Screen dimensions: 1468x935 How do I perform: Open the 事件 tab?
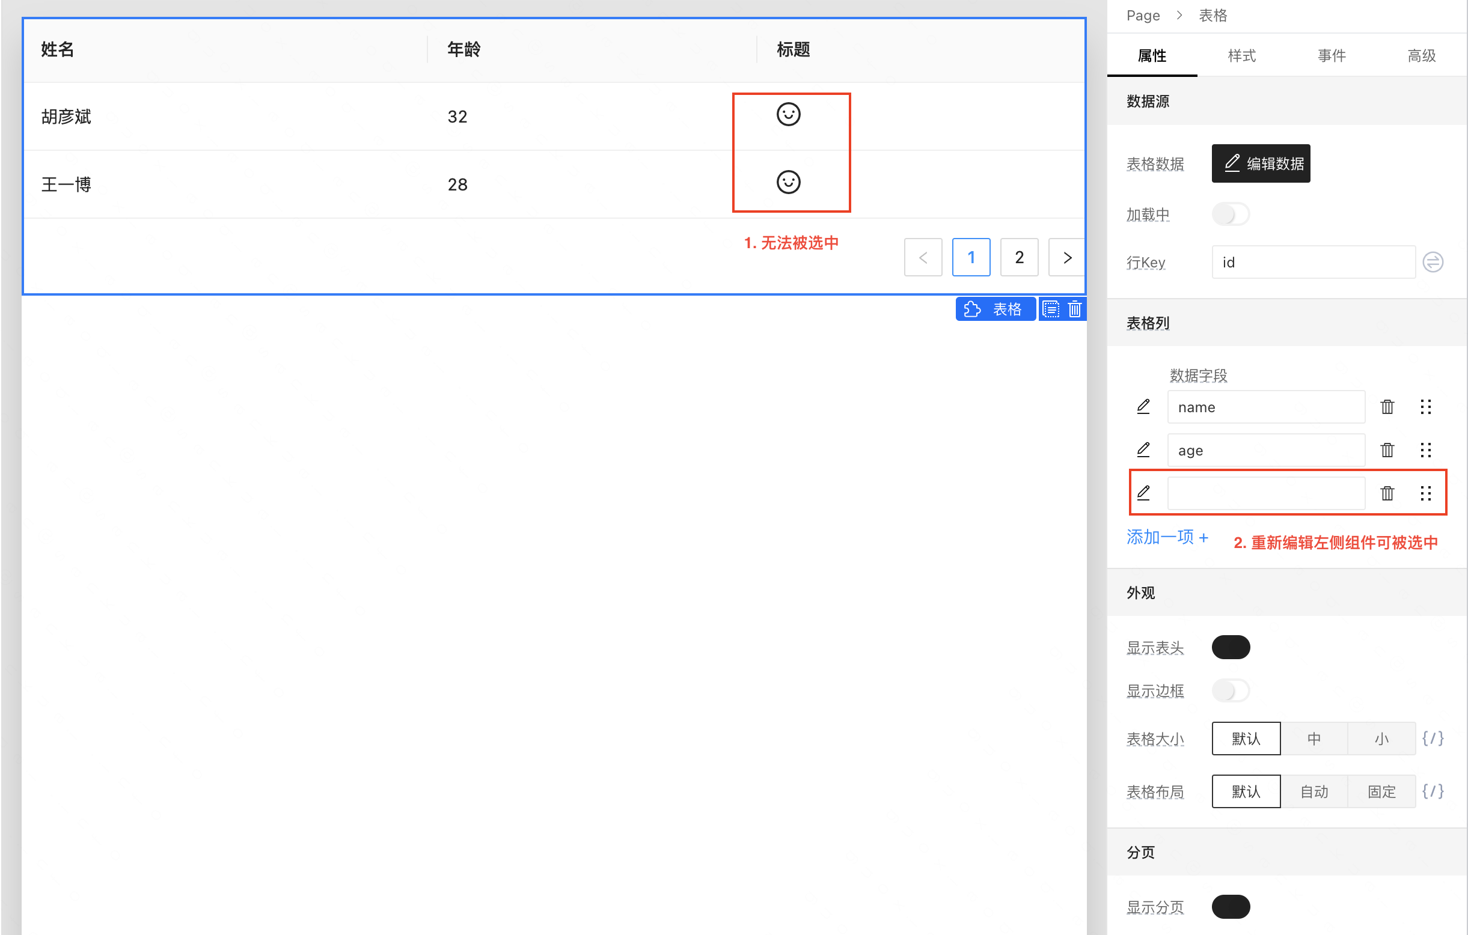(x=1332, y=55)
